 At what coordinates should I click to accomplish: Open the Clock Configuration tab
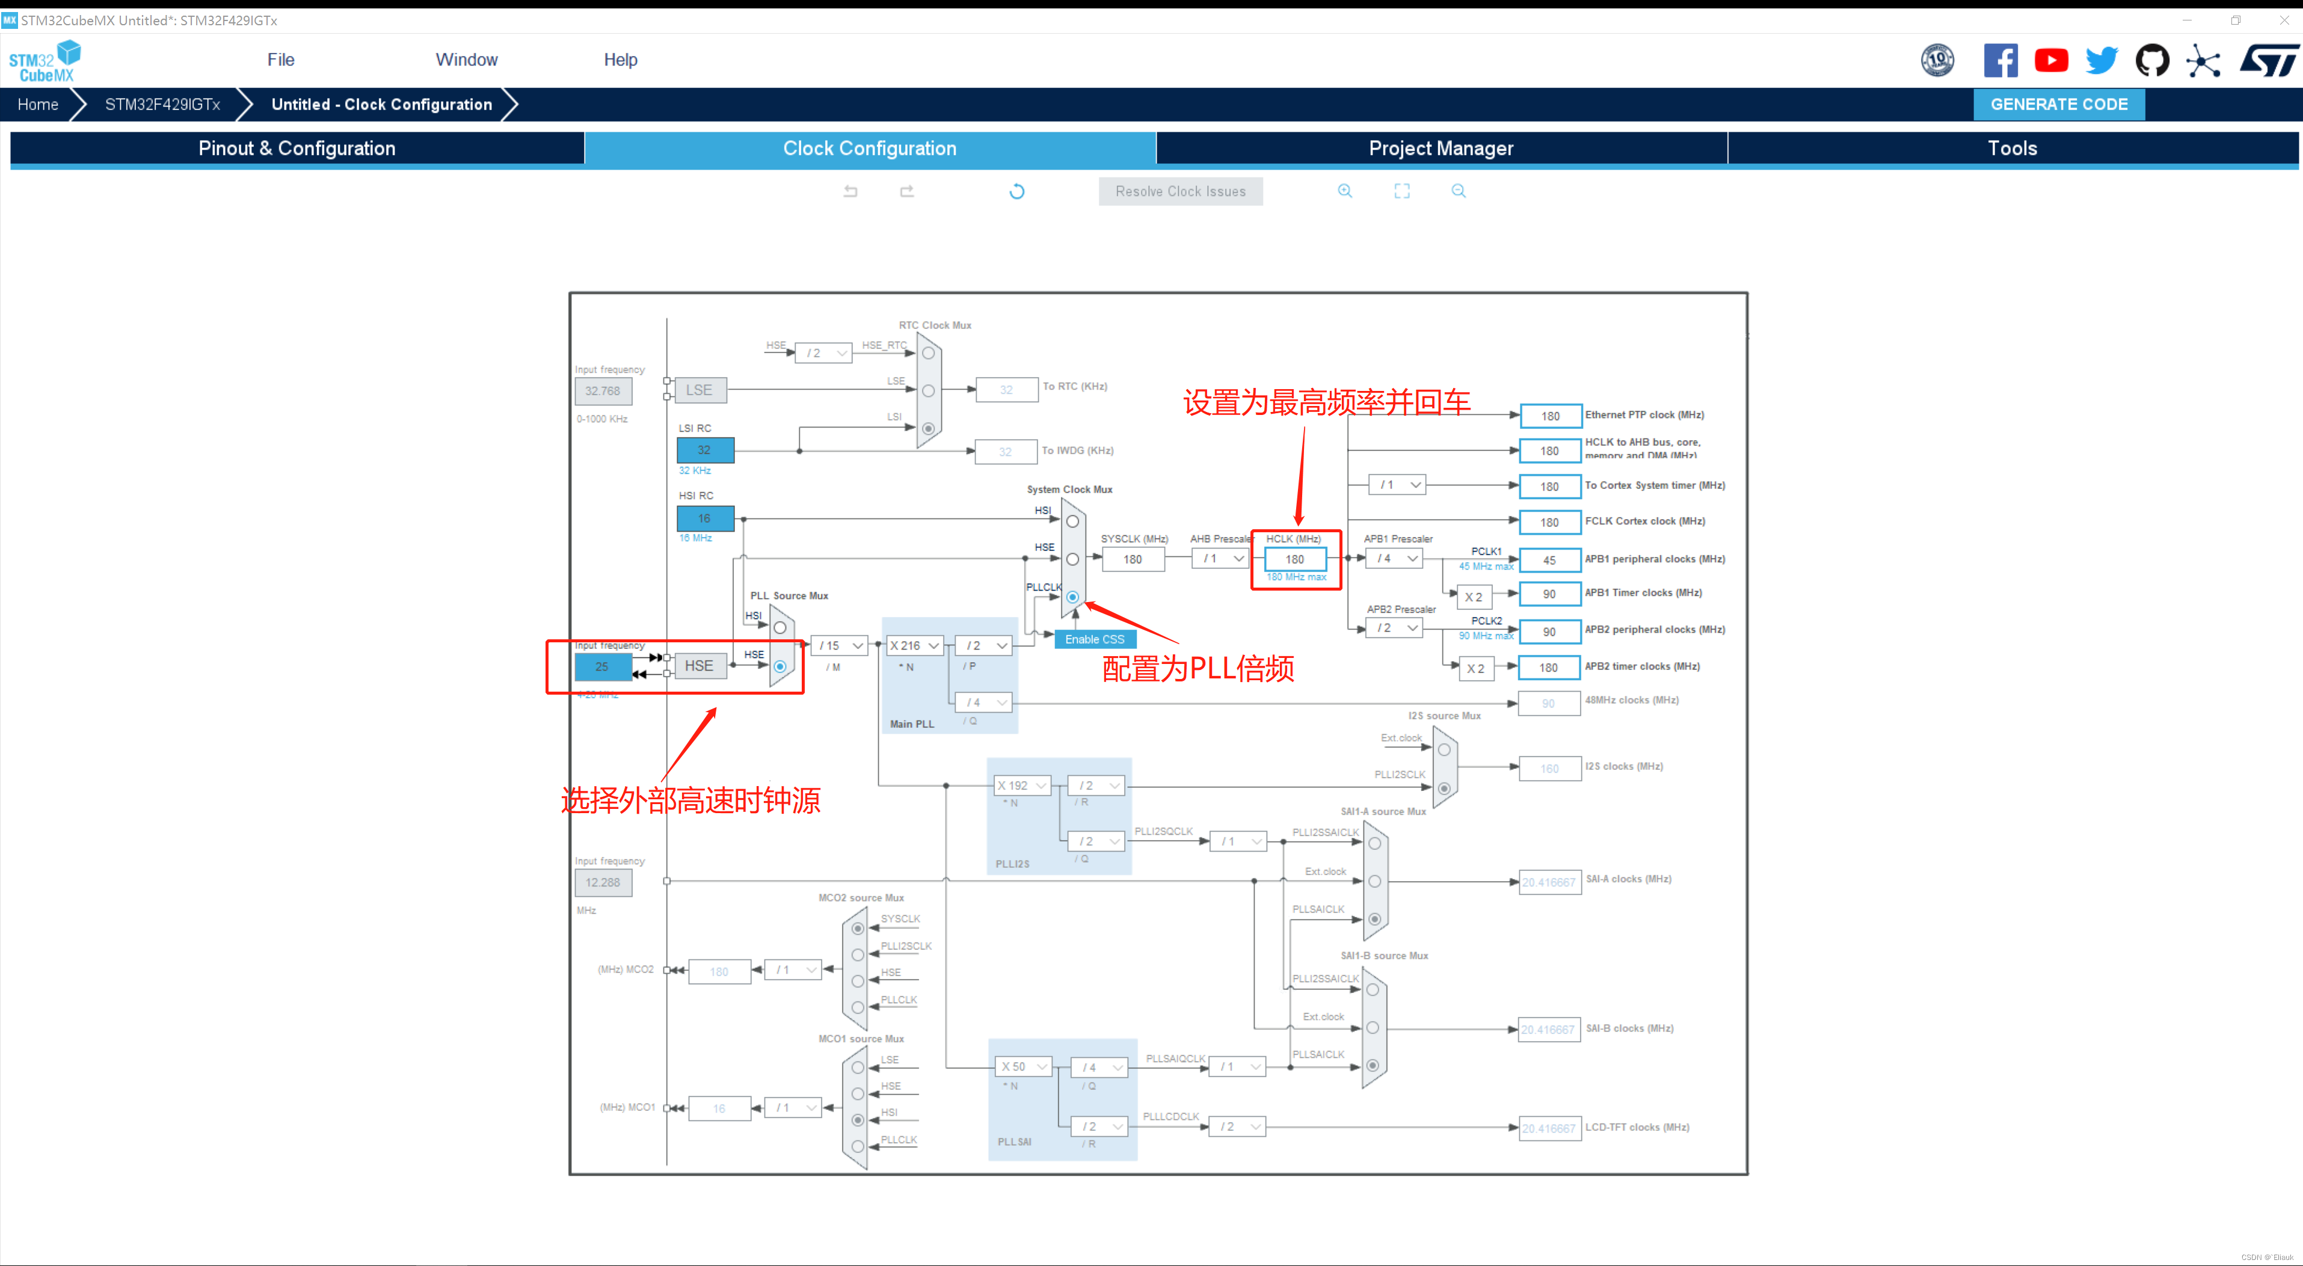(x=869, y=147)
